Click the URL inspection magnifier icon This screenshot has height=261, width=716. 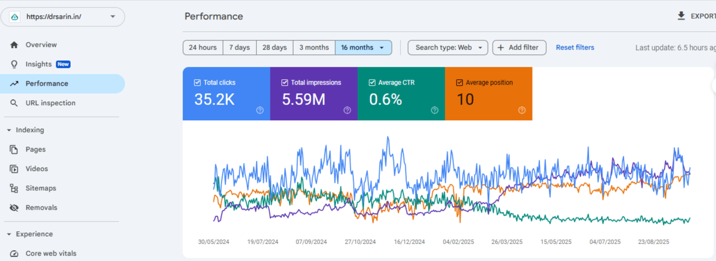(x=14, y=103)
